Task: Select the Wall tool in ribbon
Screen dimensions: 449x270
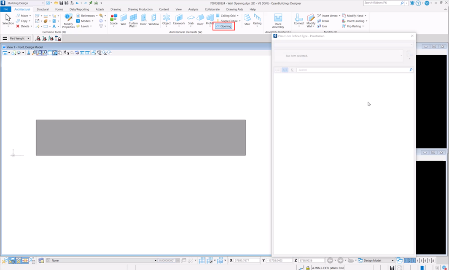Action: pyautogui.click(x=123, y=20)
